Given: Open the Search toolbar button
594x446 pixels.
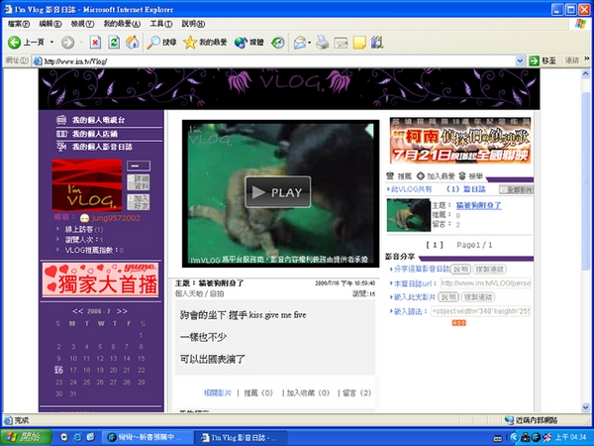Looking at the screenshot, I should [161, 42].
